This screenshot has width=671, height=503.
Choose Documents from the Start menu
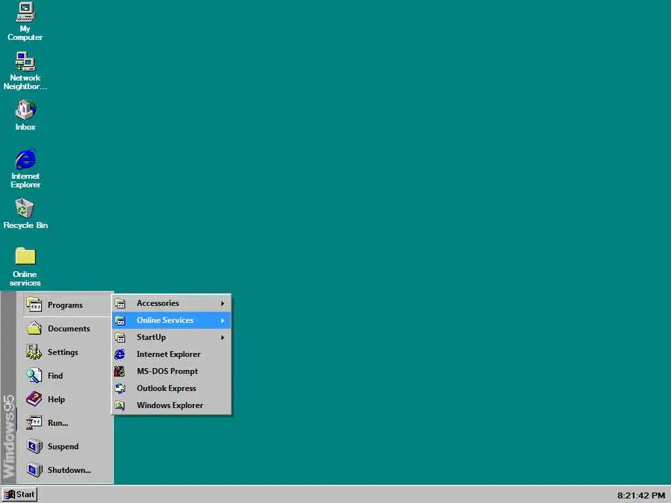[x=67, y=329]
